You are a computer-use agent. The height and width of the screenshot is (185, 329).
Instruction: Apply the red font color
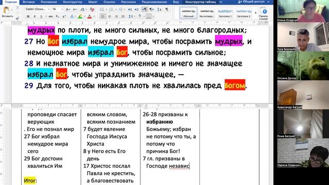tap(89, 16)
